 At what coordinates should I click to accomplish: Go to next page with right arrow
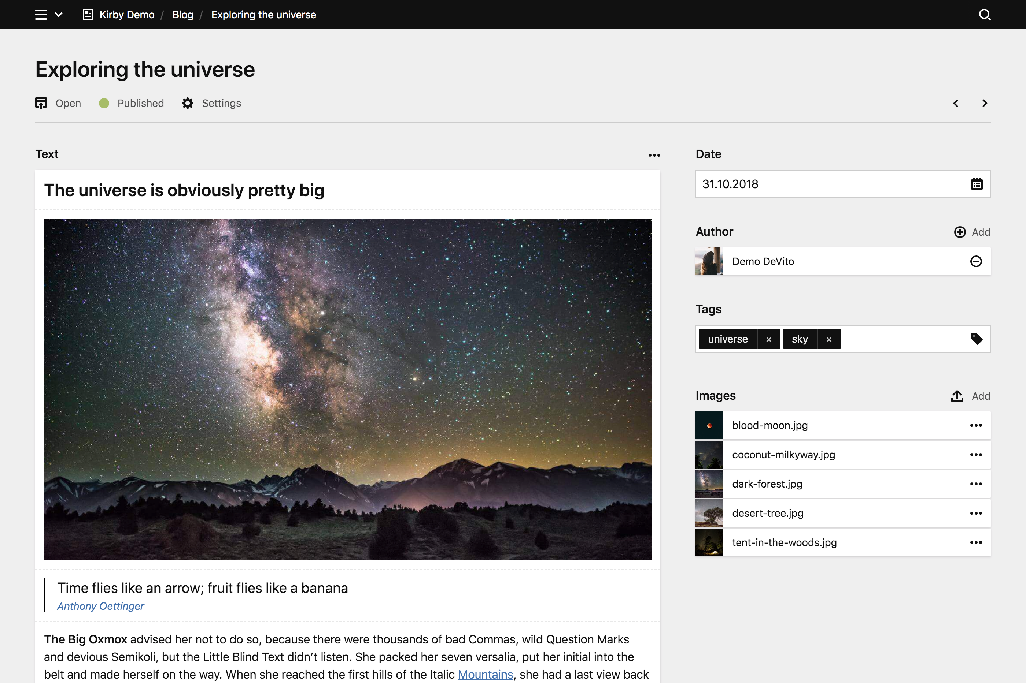(x=984, y=103)
